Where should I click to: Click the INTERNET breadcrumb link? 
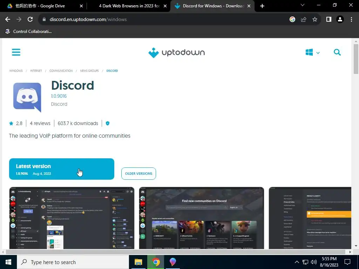point(36,71)
